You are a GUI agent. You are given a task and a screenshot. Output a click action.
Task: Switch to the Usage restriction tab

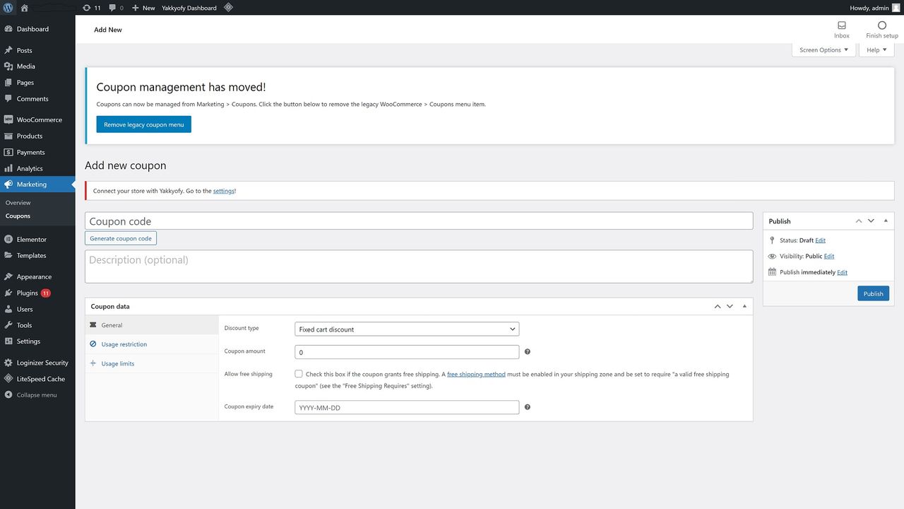pos(152,344)
